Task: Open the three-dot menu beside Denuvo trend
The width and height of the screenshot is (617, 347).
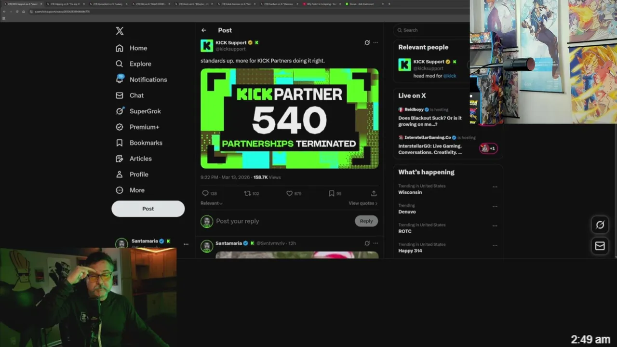Action: [495, 206]
